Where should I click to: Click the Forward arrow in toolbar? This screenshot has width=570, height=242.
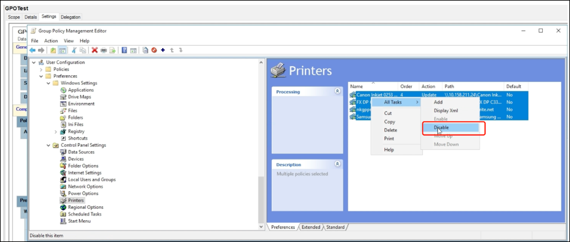(x=41, y=50)
